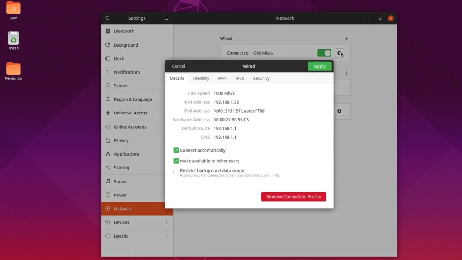
Task: Open the Trash desktop icon
Action: click(13, 38)
